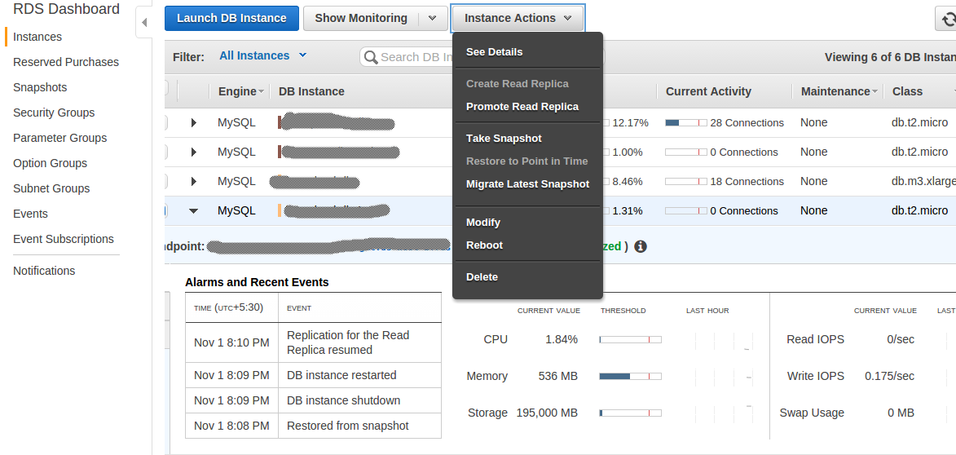Collapse the expanded MySQL row showing 1.31%
This screenshot has width=956, height=455.
point(194,211)
